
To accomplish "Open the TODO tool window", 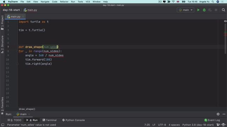I will coord(14,120).
